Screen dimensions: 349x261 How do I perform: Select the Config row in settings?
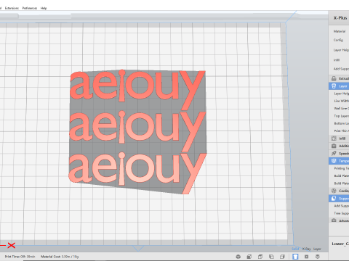pos(338,40)
